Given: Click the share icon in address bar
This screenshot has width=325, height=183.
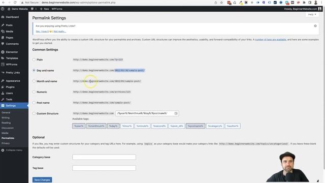Looking at the screenshot, I should tap(216, 3).
